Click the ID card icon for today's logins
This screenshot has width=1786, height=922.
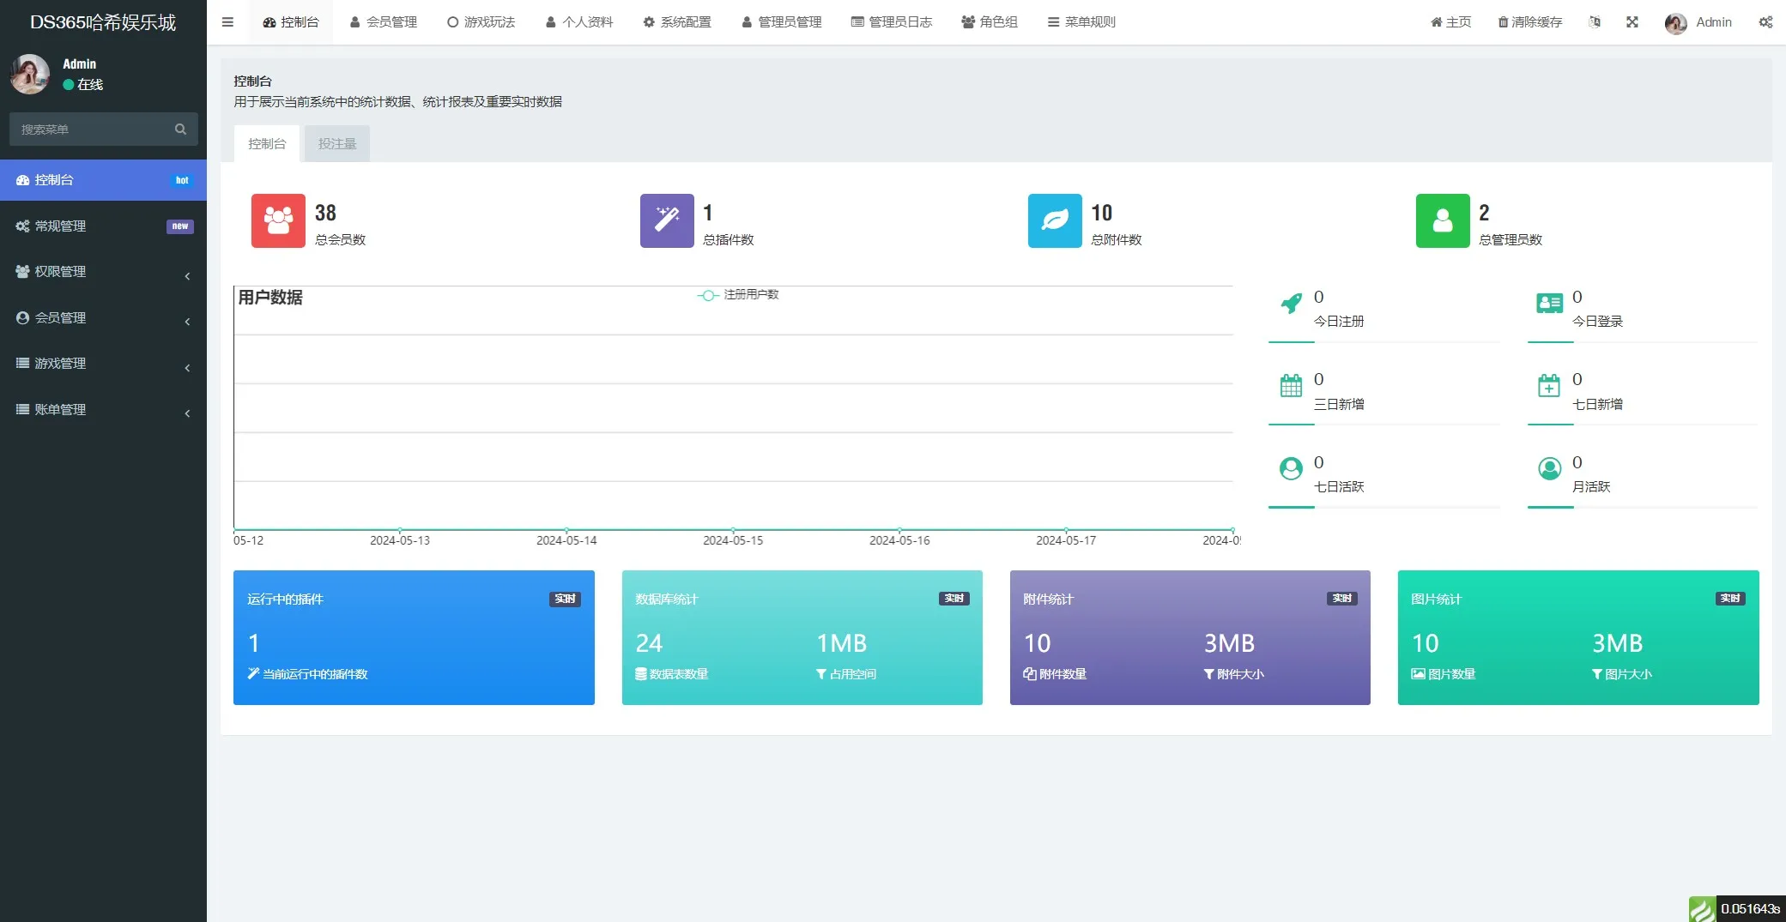click(1549, 304)
